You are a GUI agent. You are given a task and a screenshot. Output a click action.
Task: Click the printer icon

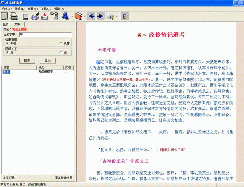(14, 16)
